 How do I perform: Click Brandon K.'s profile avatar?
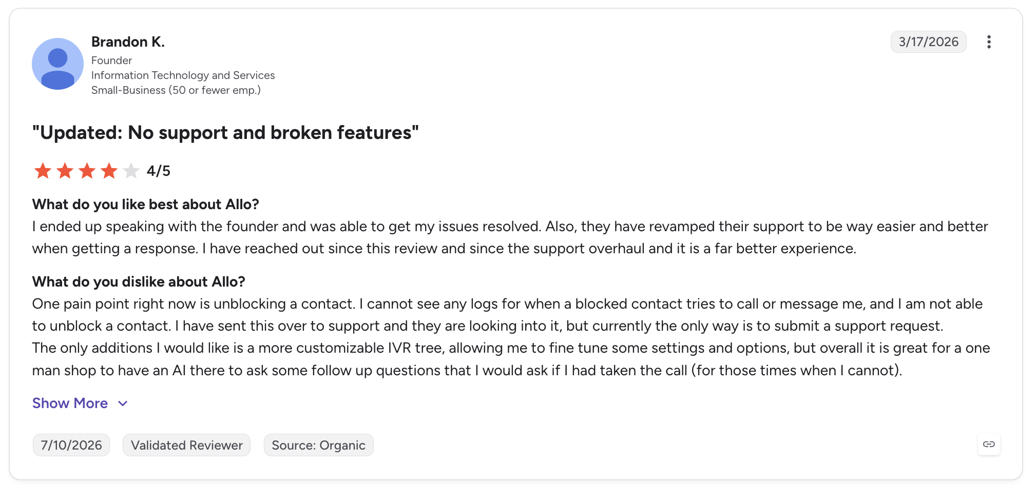click(x=57, y=64)
